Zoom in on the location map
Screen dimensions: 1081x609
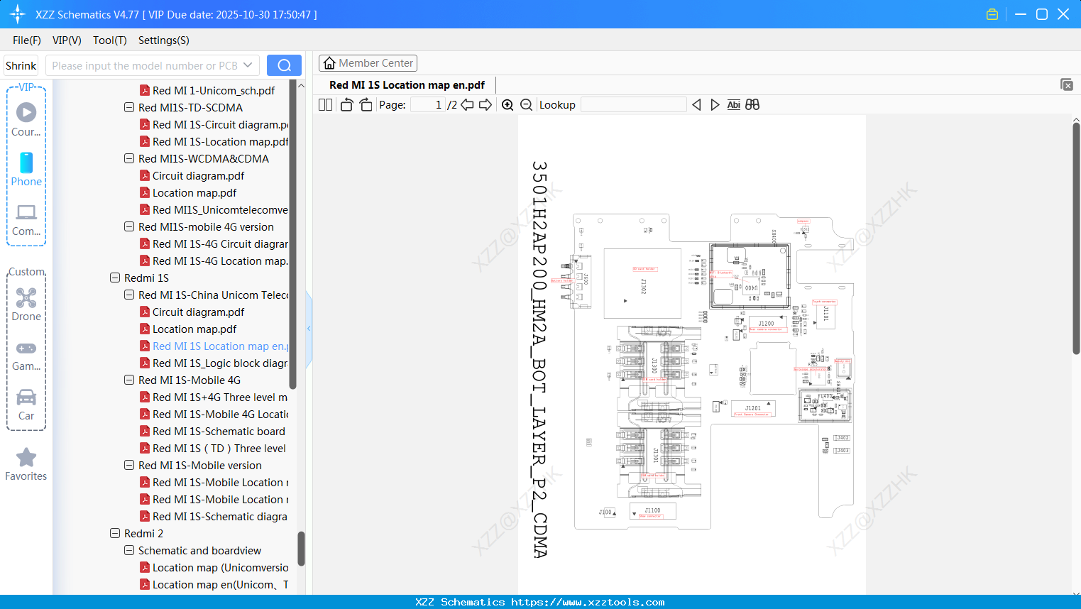(x=507, y=104)
